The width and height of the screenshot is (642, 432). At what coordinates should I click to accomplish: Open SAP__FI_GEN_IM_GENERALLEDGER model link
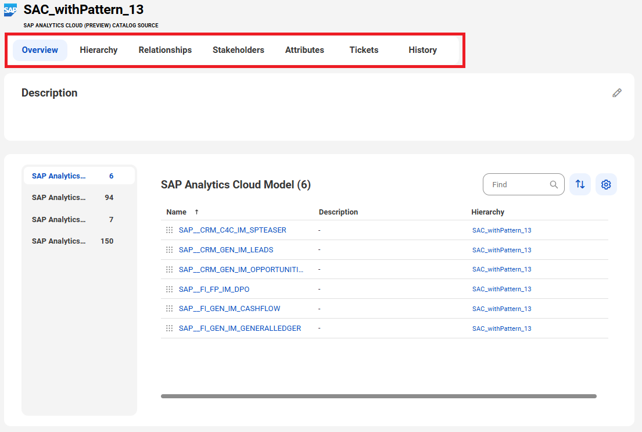tap(240, 329)
